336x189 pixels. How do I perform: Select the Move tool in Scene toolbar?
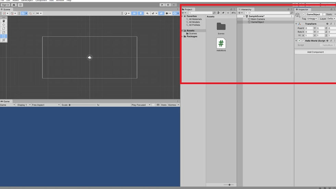click(4, 25)
